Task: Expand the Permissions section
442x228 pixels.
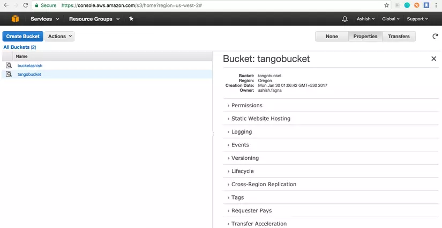Action: point(331,105)
